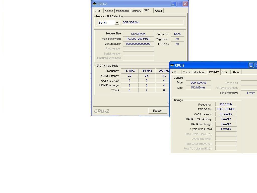This screenshot has height=193, width=257.
Task: Click the SPD CAS# Latency cell showing 3.0
Action: (x=162, y=76)
